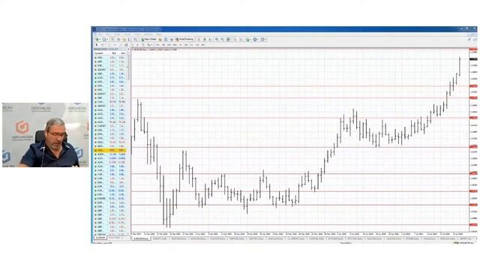This screenshot has width=480, height=270.
Task: Switch to the M30 timeframe
Action: [175, 45]
